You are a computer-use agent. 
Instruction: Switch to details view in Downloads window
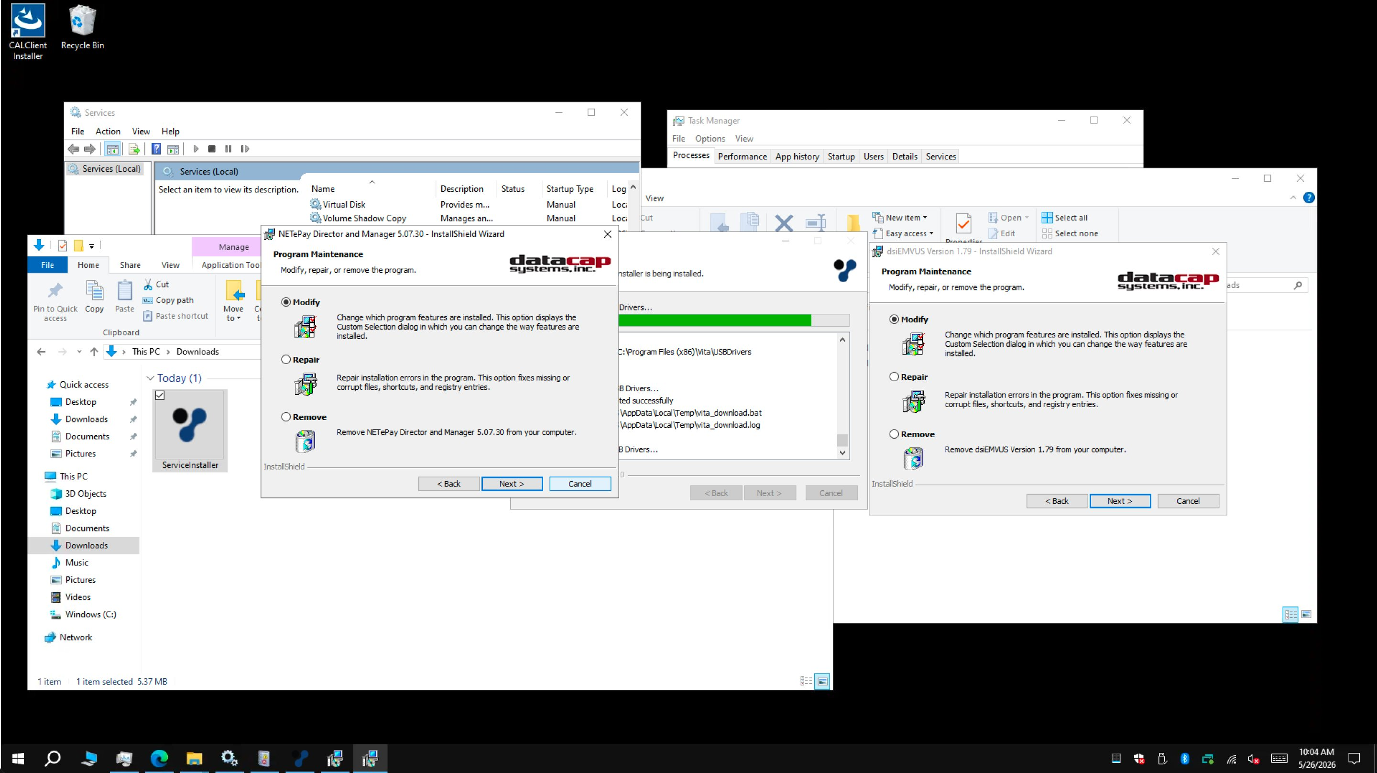point(806,681)
